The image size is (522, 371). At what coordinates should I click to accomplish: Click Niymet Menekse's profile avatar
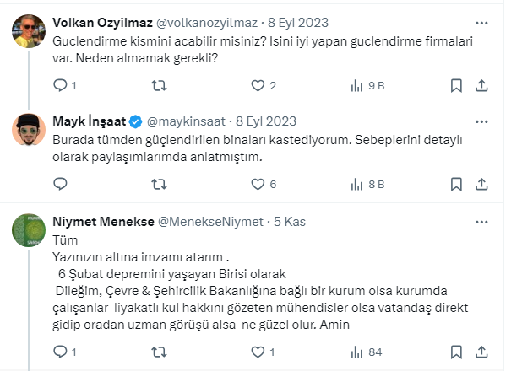[29, 230]
